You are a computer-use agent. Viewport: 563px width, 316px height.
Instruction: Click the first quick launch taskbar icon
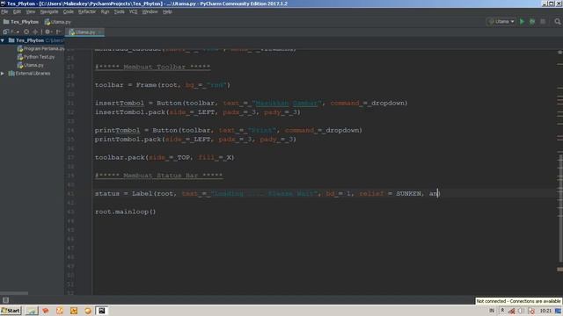coord(32,311)
